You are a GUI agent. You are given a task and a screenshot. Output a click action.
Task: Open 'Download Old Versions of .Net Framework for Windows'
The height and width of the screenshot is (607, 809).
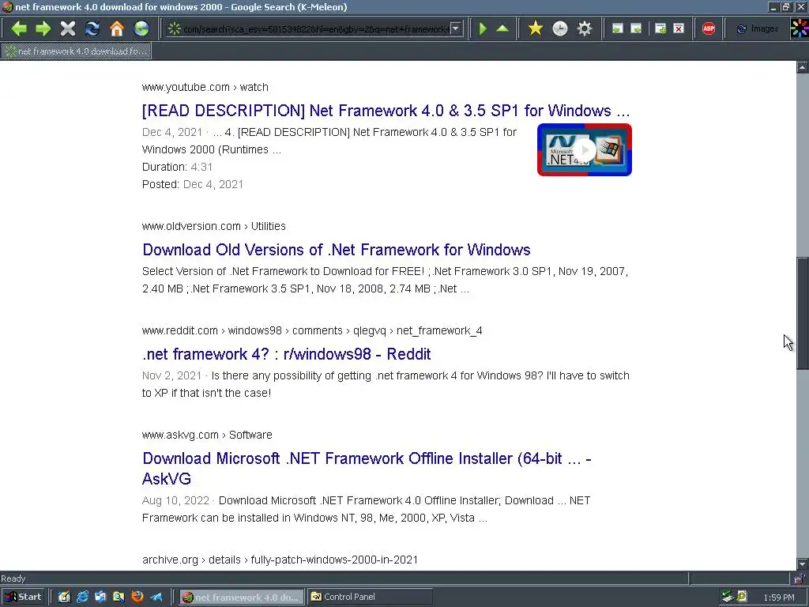(337, 250)
